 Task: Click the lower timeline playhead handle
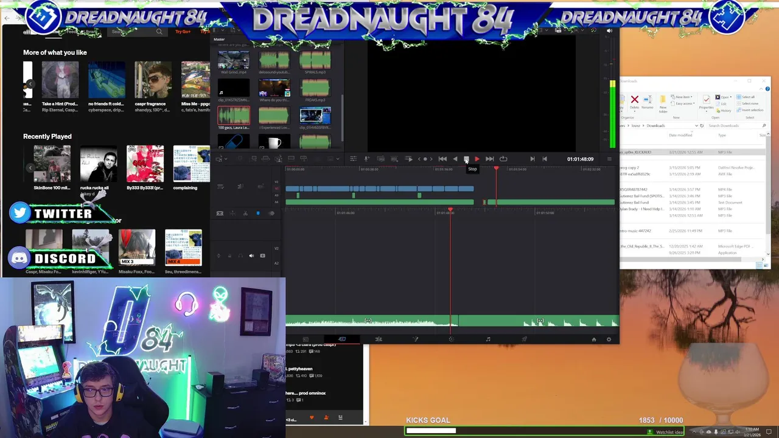point(450,210)
